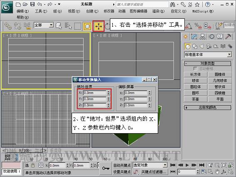Open the 修改器 menu
This screenshot has width=236, height=177.
point(109,11)
